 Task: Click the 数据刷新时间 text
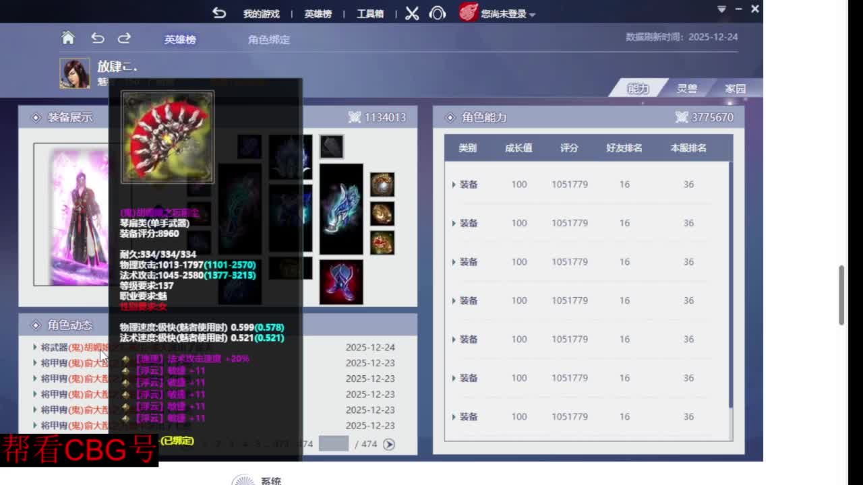pyautogui.click(x=682, y=37)
